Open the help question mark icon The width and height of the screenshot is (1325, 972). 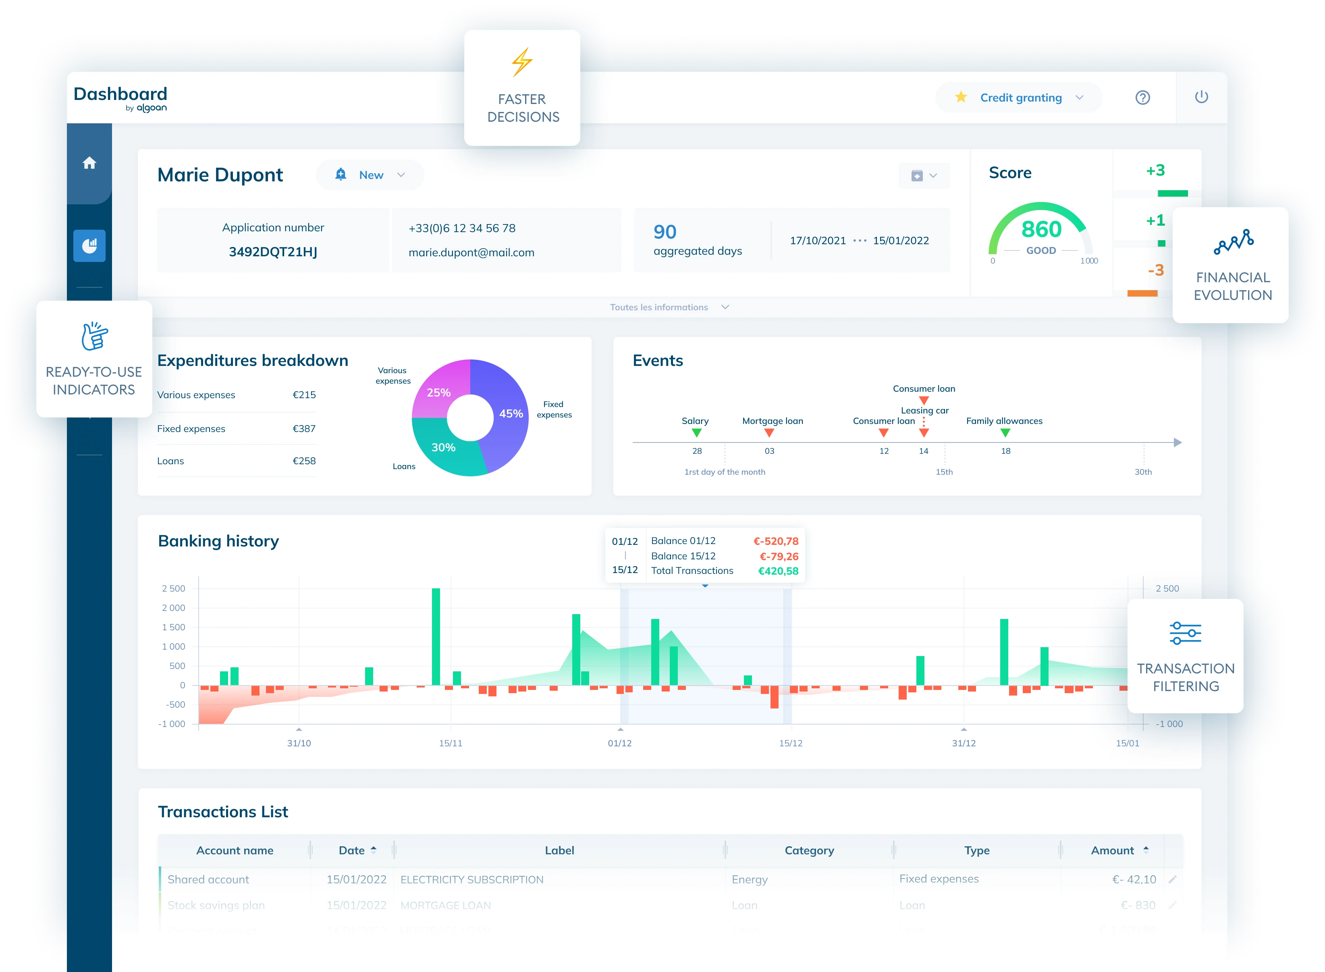(x=1142, y=98)
